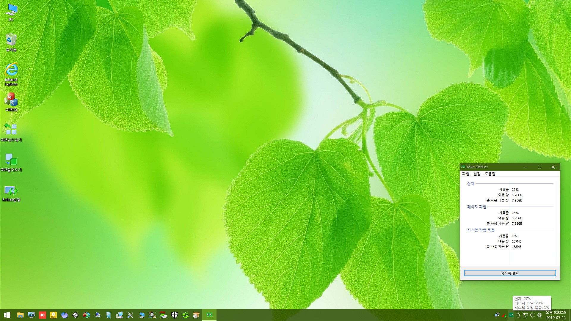Select the 28% page file usage value
Screen dimensions: 571x321
click(515, 213)
